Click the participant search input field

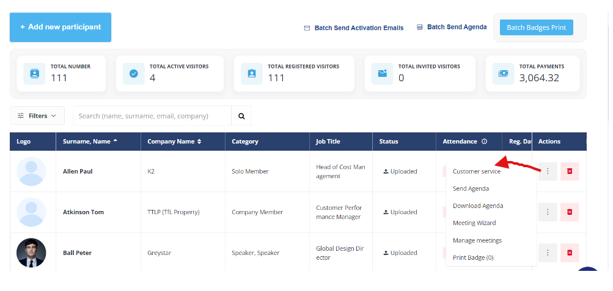pyautogui.click(x=152, y=116)
